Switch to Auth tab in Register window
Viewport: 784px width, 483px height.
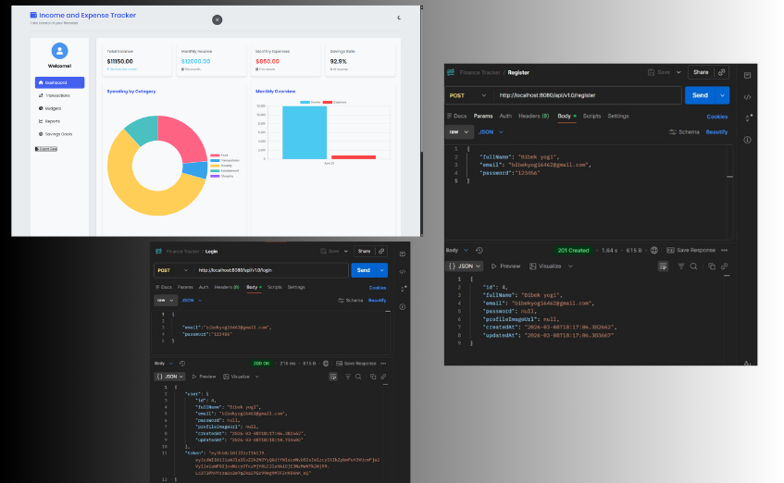505,116
